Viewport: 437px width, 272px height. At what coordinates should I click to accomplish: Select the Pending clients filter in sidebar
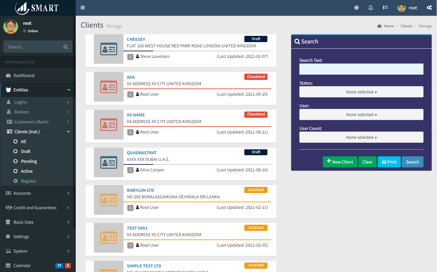[x=29, y=161]
